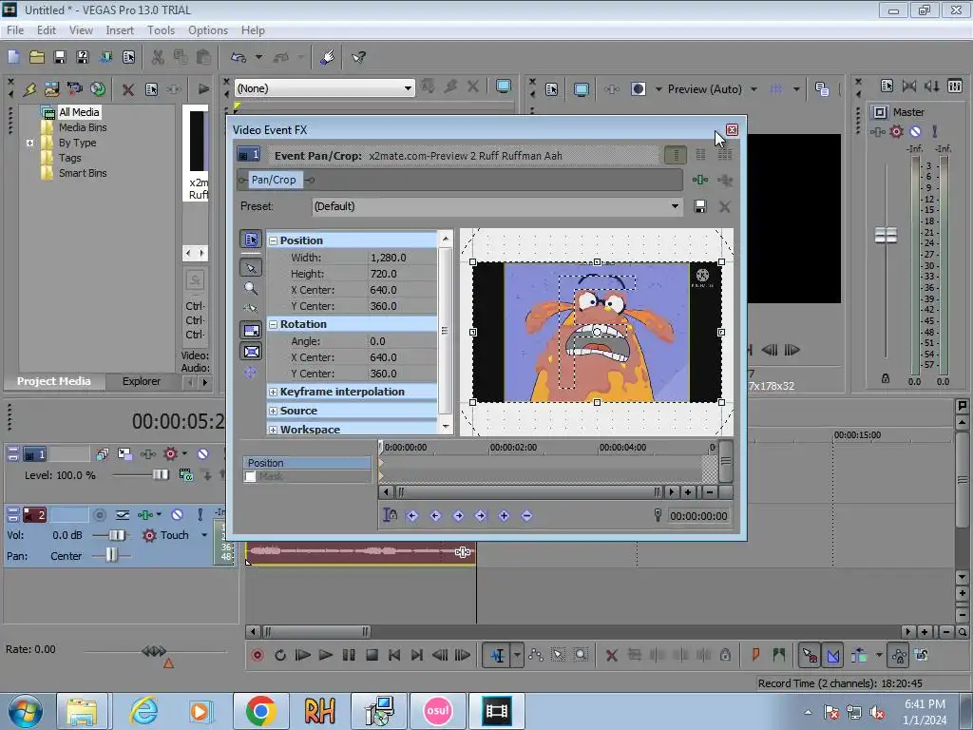
Task: Toggle Size About Center in Pan/Crop
Action: click(x=251, y=352)
